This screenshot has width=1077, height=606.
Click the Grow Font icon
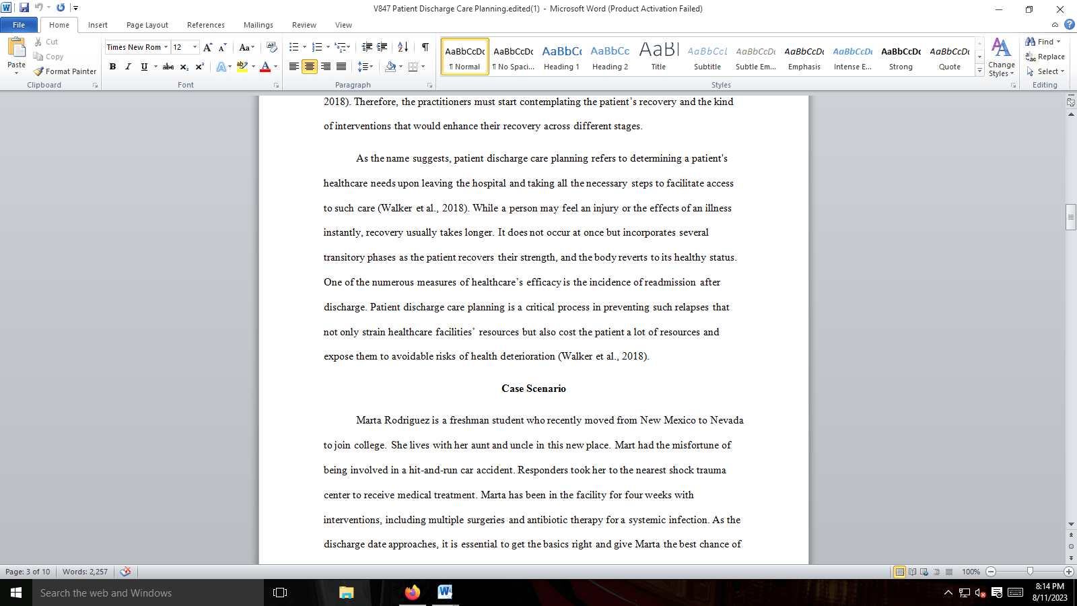207,47
